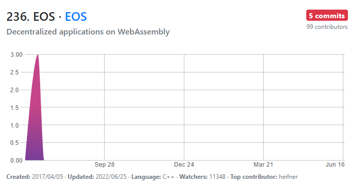Viewport: 354px width, 193px height.
Task: Click the Created date 2017/04/05
Action: 47,177
